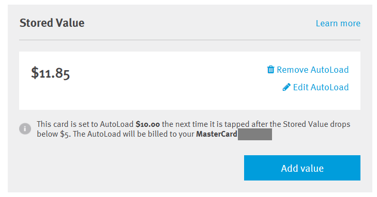Viewport: 377px width, 197px height.
Task: Click the gray info circle icon
Action: [x=25, y=129]
